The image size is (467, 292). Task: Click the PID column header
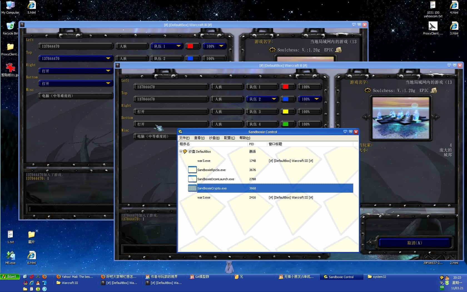(257, 144)
